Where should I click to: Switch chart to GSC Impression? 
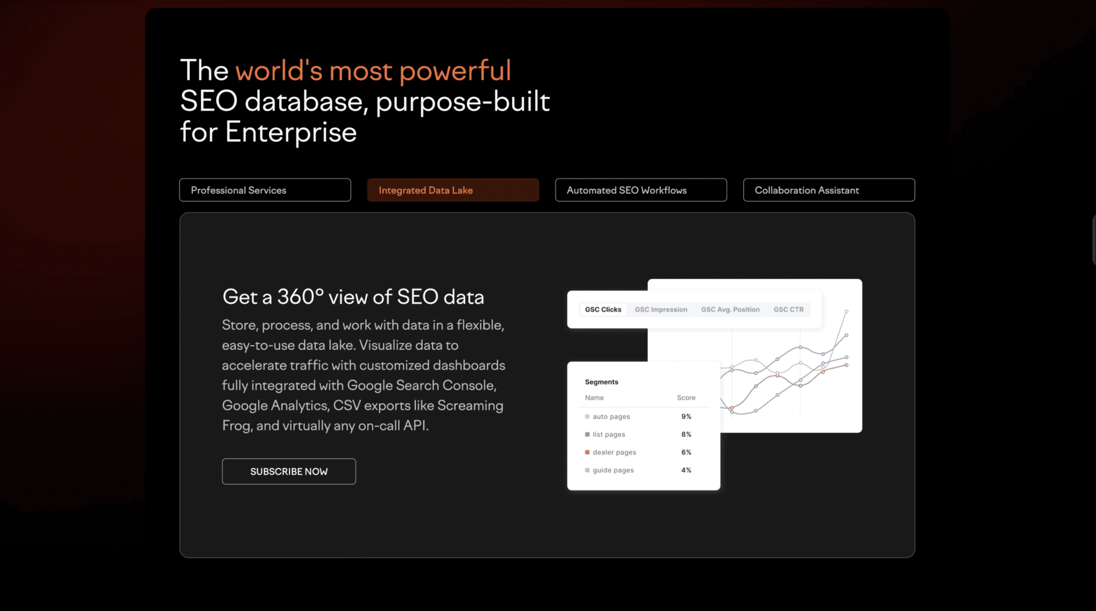point(661,309)
